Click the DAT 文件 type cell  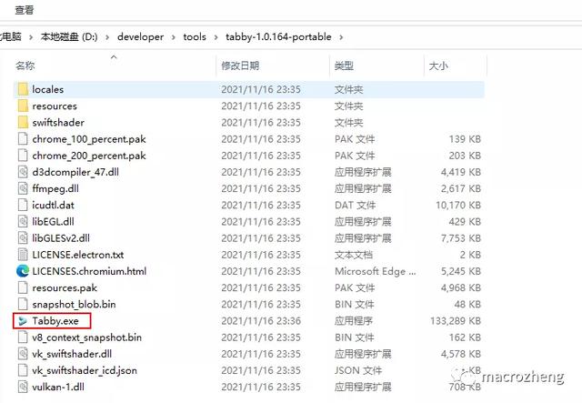click(356, 205)
